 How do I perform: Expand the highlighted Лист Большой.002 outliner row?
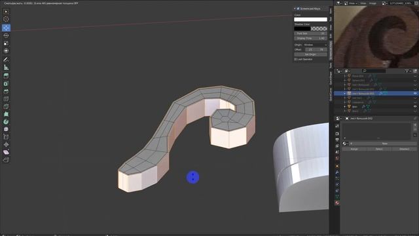[345, 93]
